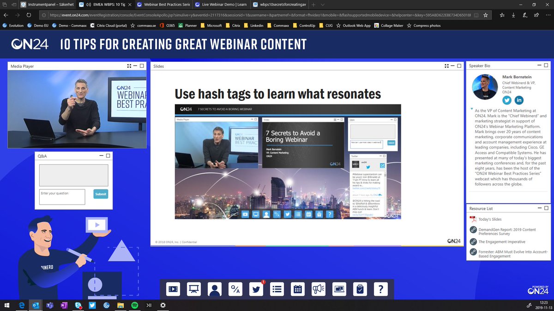Viewport: 554px width, 311px height.
Task: Collapse the speaker bio text triangle
Action: point(471,110)
